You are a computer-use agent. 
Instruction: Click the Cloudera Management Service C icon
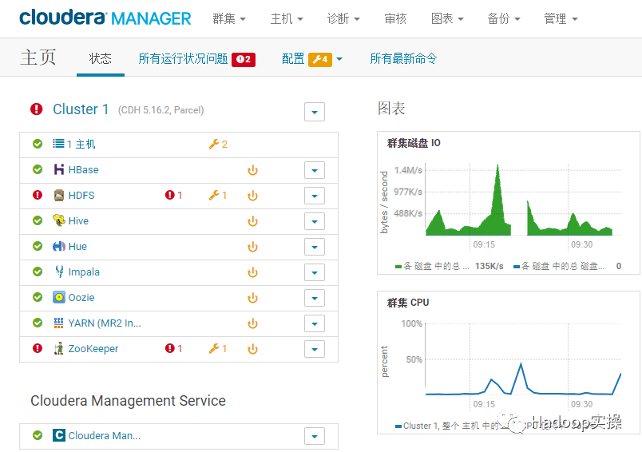(x=59, y=435)
